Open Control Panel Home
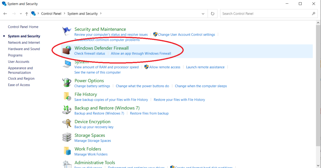 click(23, 27)
